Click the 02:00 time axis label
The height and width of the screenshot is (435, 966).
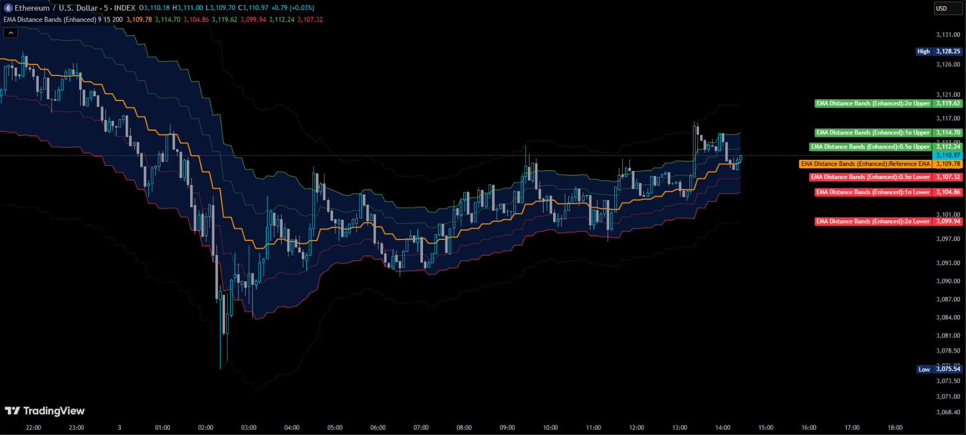(206, 428)
